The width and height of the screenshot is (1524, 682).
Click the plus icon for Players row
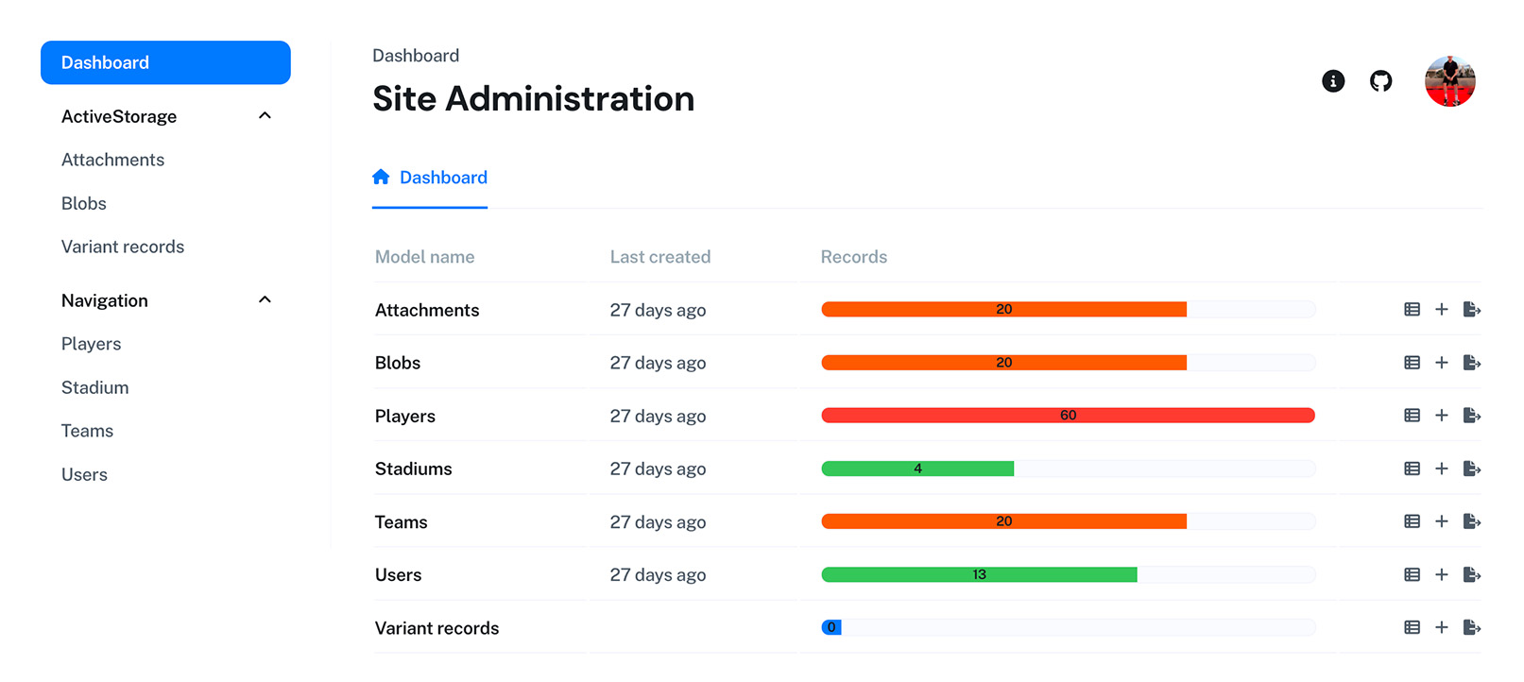click(1441, 416)
